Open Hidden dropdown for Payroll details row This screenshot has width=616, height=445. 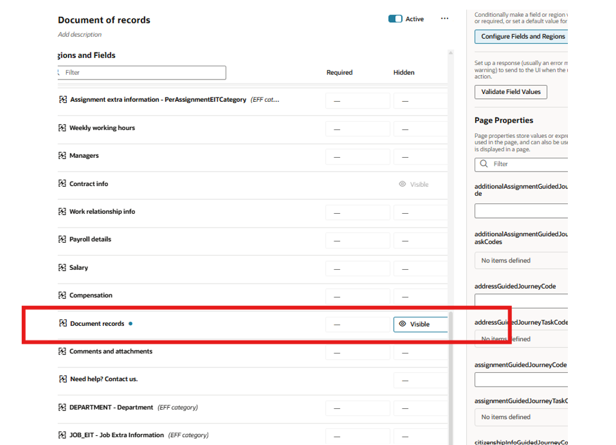[x=420, y=241]
